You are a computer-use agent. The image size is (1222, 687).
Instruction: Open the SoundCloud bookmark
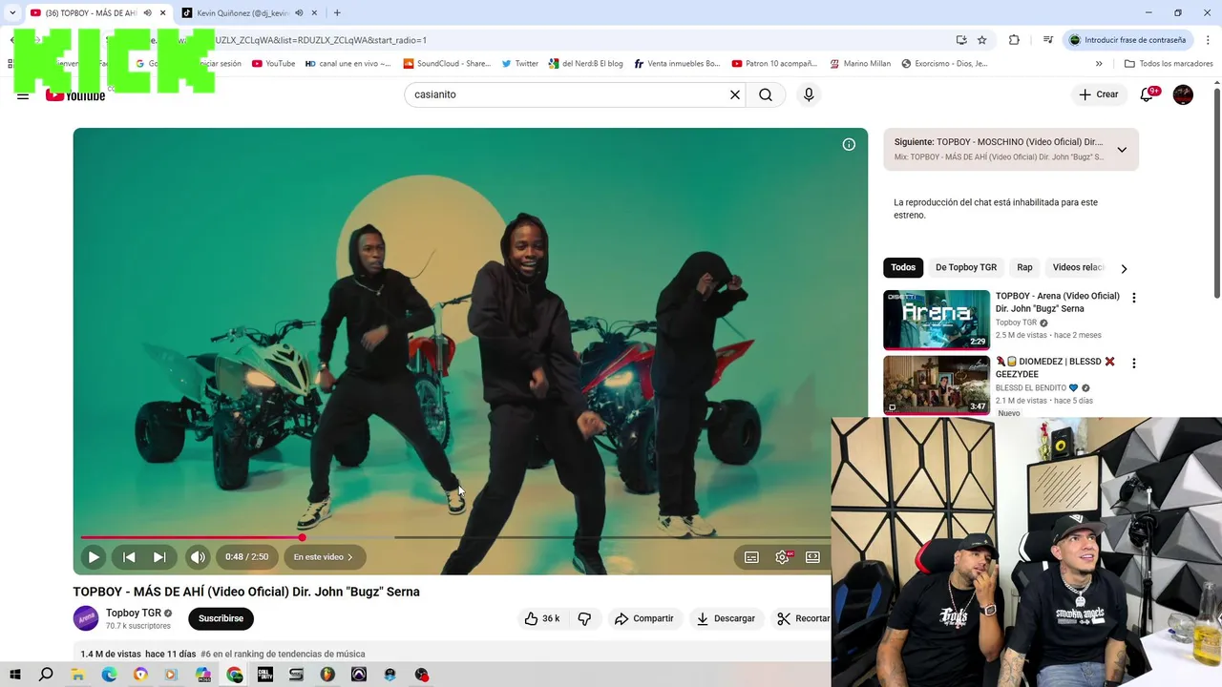446,64
